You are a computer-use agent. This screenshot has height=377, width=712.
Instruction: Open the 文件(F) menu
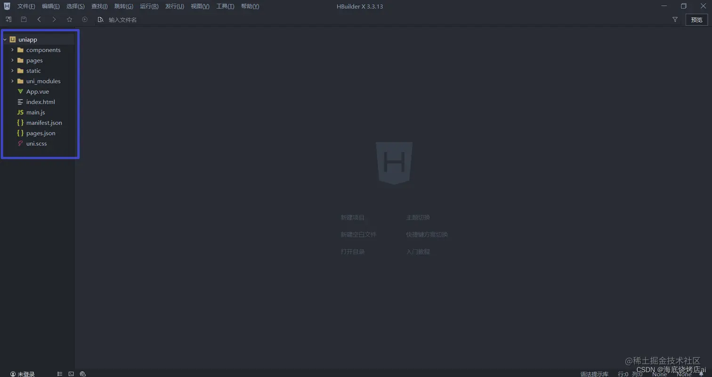coord(26,6)
